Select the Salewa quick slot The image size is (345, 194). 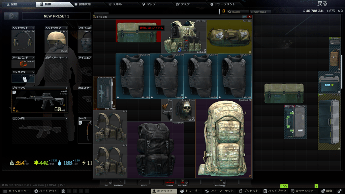(x=169, y=183)
